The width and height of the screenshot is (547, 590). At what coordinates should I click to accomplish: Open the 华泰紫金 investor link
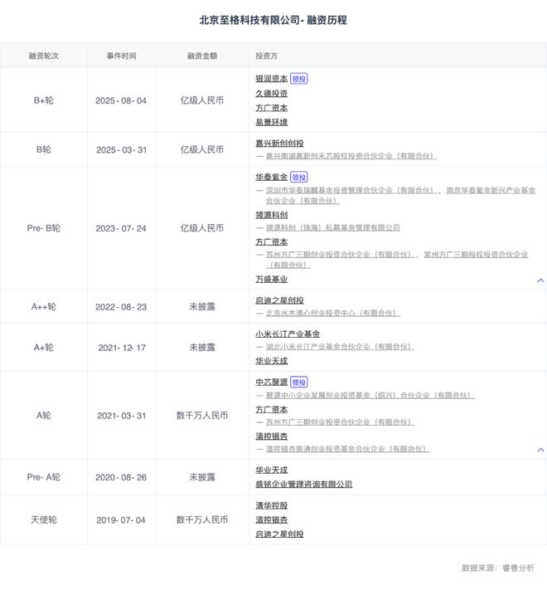click(x=272, y=177)
